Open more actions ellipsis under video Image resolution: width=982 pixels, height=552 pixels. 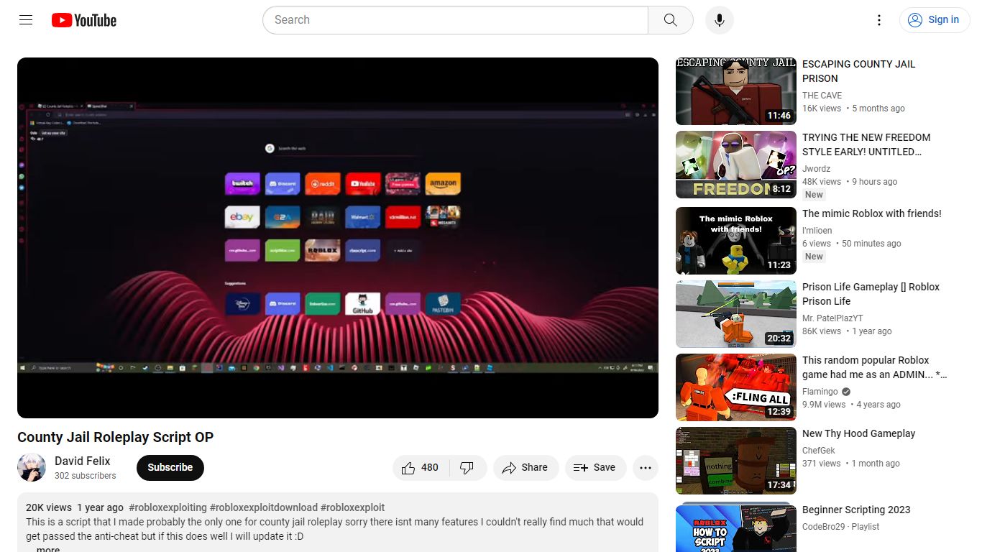(x=646, y=468)
